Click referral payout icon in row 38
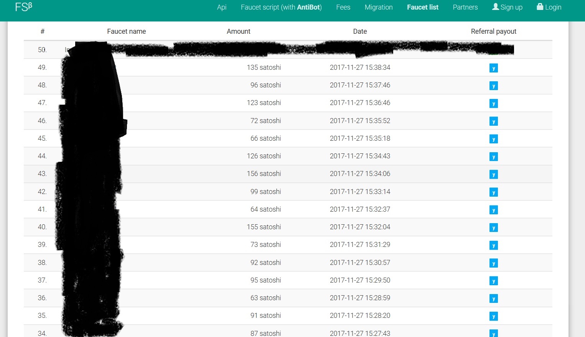The height and width of the screenshot is (337, 585). point(494,263)
